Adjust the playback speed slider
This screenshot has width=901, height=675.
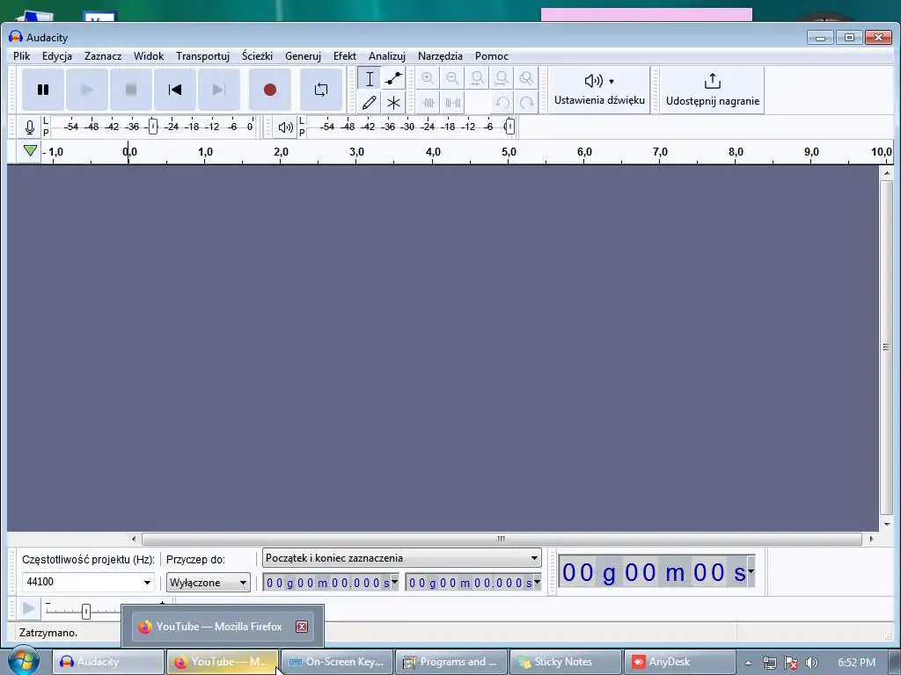(85, 612)
